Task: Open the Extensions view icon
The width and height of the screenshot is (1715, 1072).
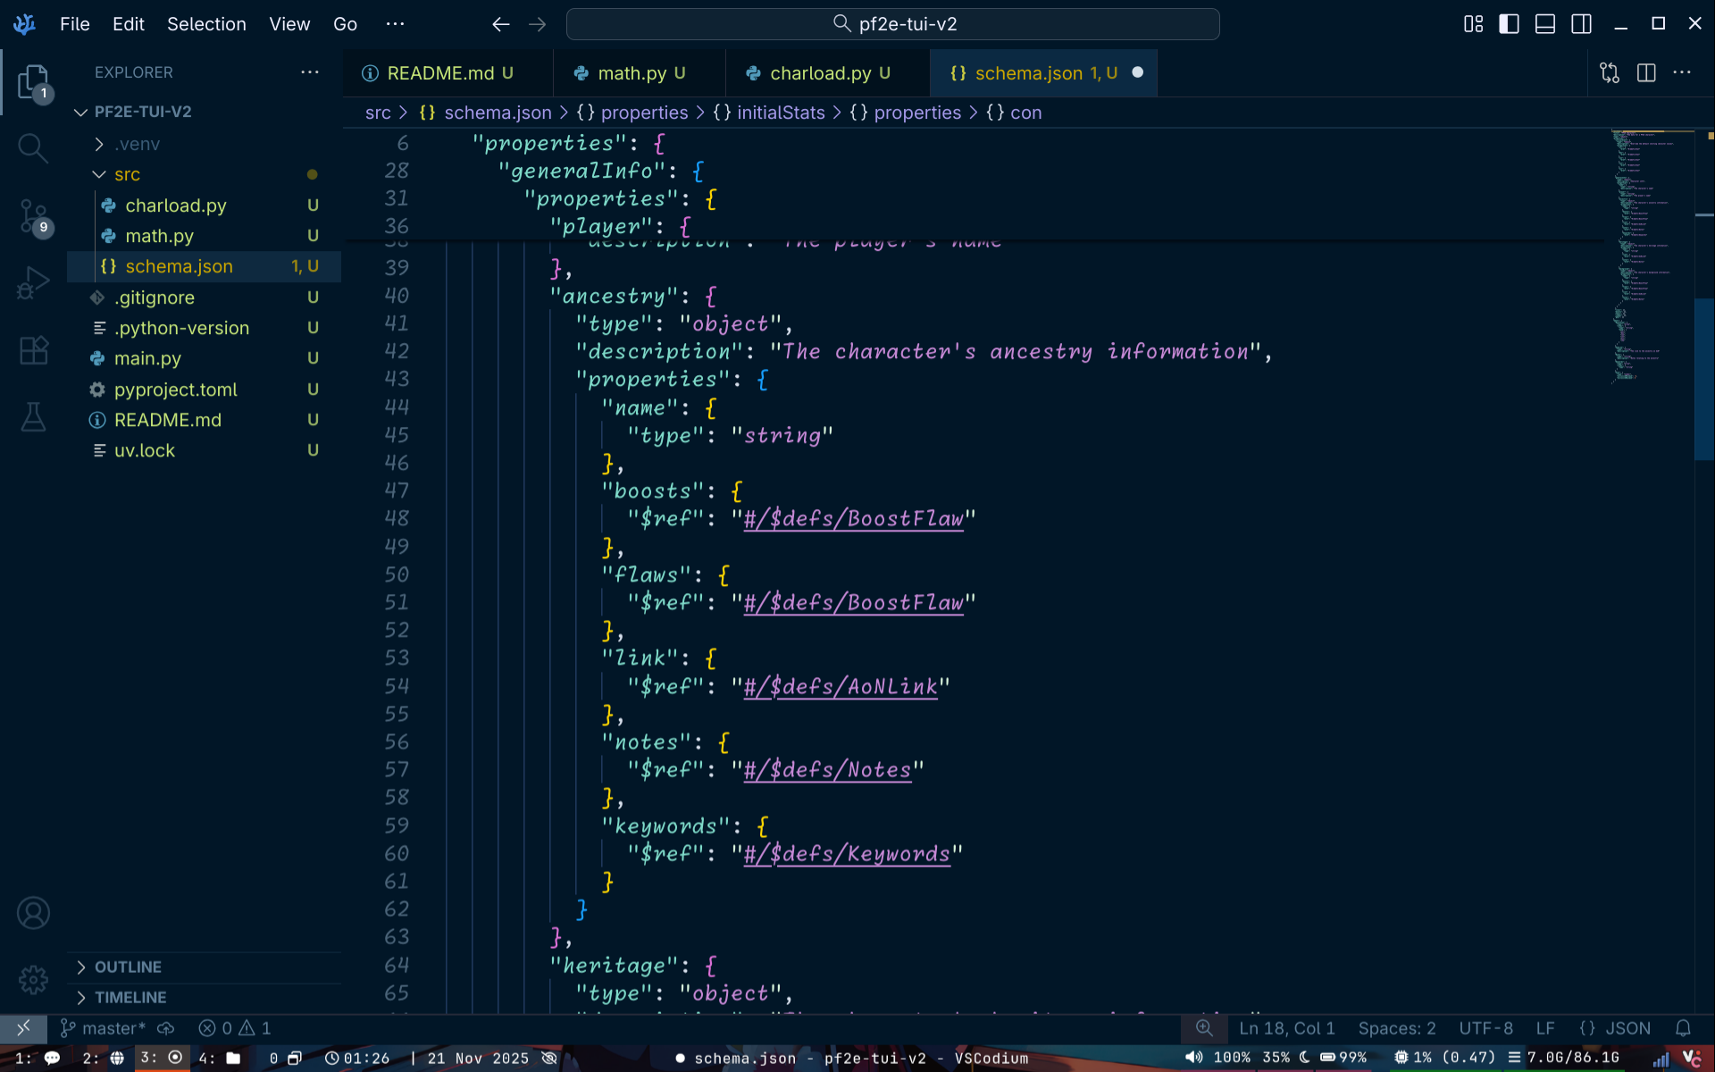Action: 33,350
